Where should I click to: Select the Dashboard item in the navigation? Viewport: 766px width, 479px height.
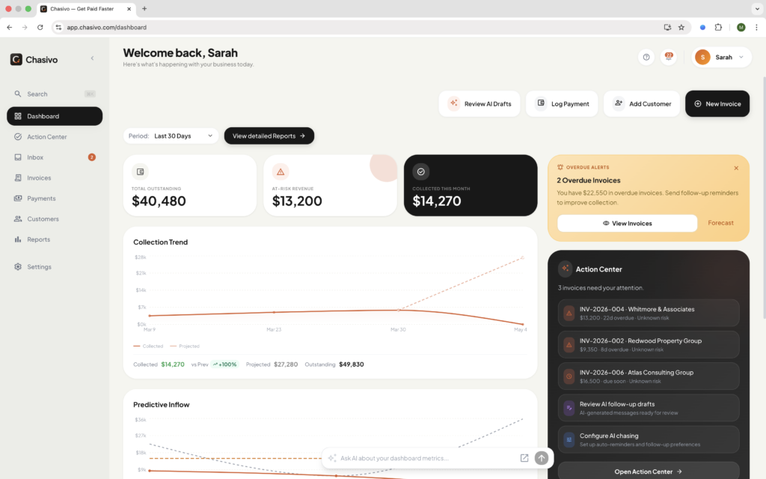(54, 116)
